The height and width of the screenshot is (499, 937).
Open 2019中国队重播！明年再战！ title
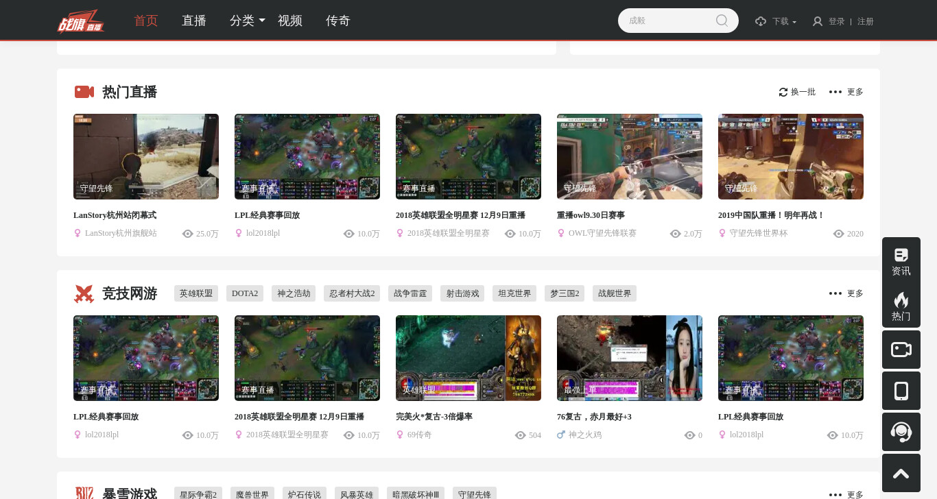click(772, 215)
